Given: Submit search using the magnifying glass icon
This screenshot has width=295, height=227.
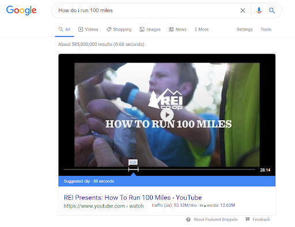Looking at the screenshot, I should click(x=272, y=10).
